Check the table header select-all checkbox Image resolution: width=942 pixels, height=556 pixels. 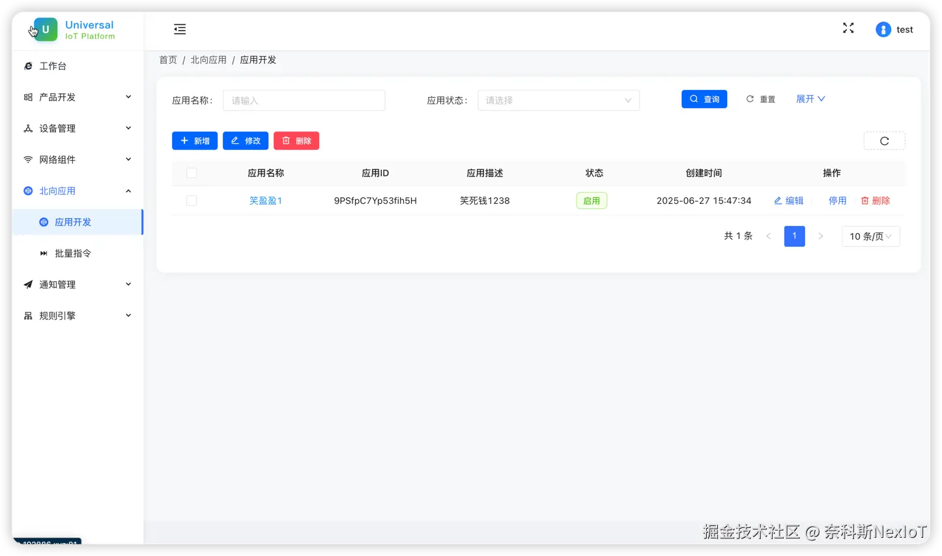point(192,173)
